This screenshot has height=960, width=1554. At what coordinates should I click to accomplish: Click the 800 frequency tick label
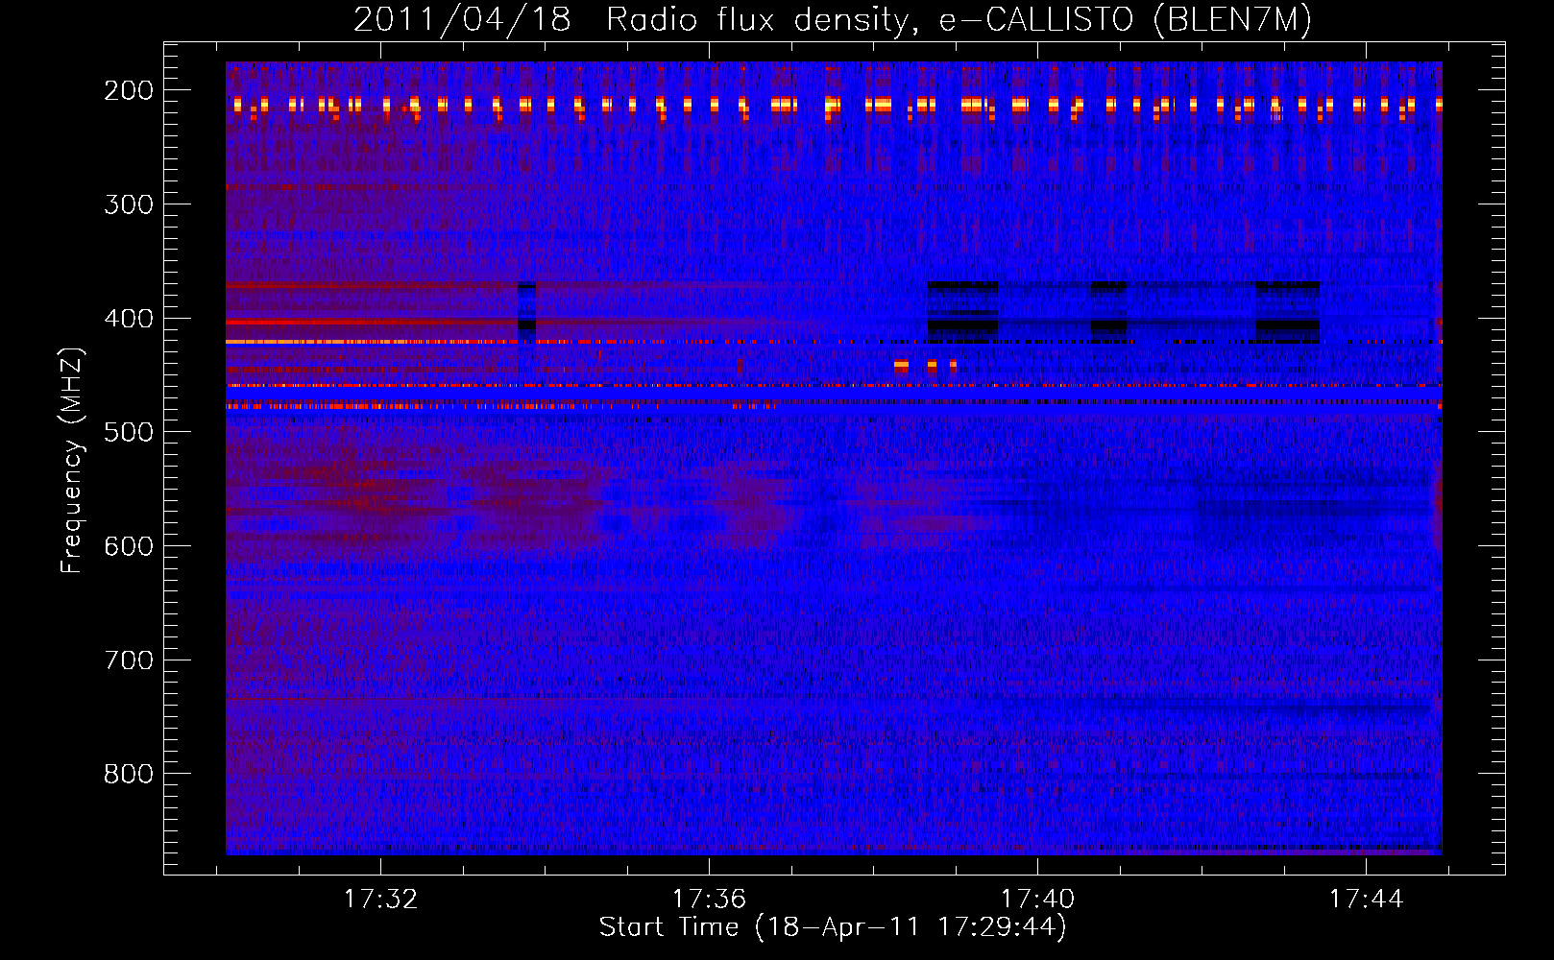point(129,774)
